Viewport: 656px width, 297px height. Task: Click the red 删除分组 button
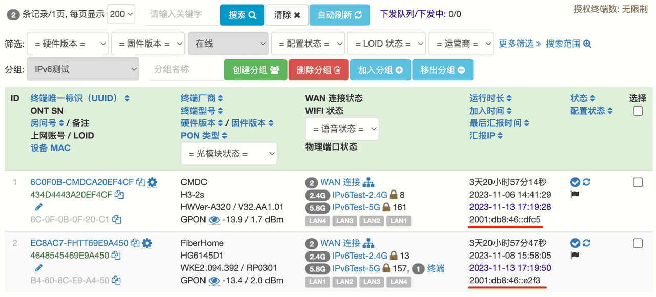[318, 70]
